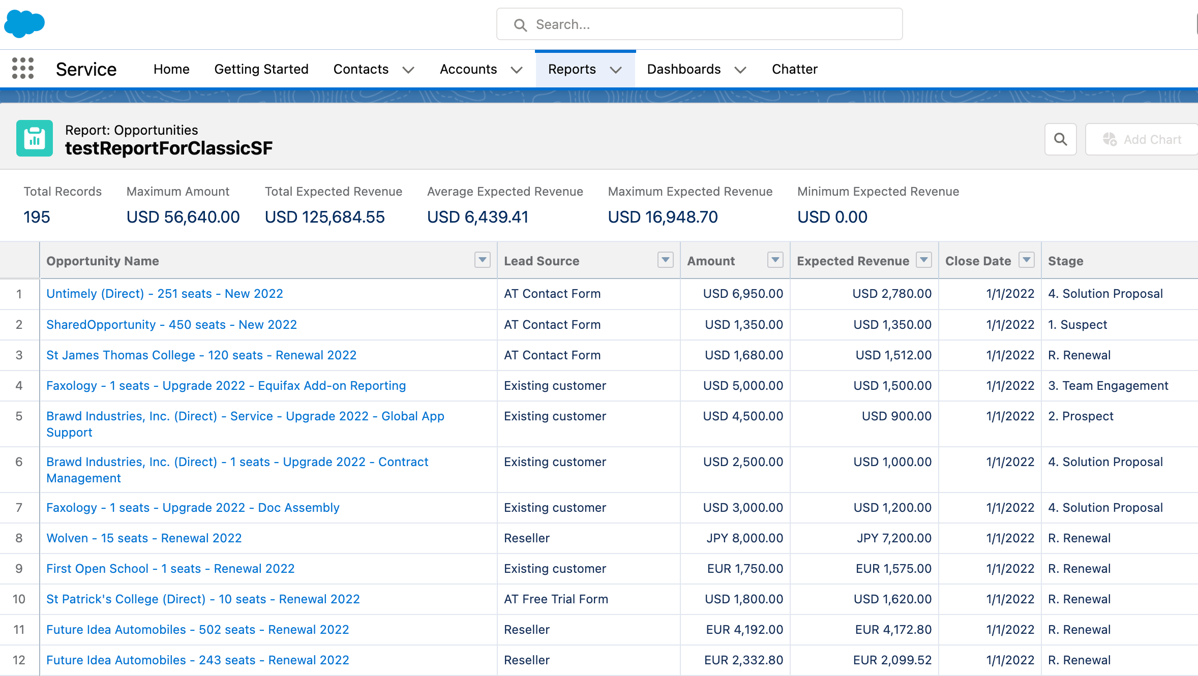Click the Salesforce cloud logo
The image size is (1198, 676).
coord(24,23)
